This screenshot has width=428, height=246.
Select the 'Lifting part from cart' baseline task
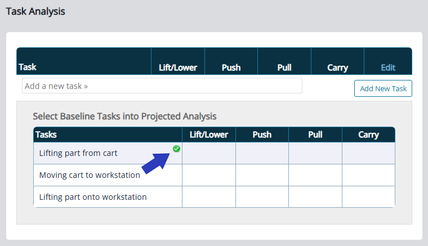(78, 153)
